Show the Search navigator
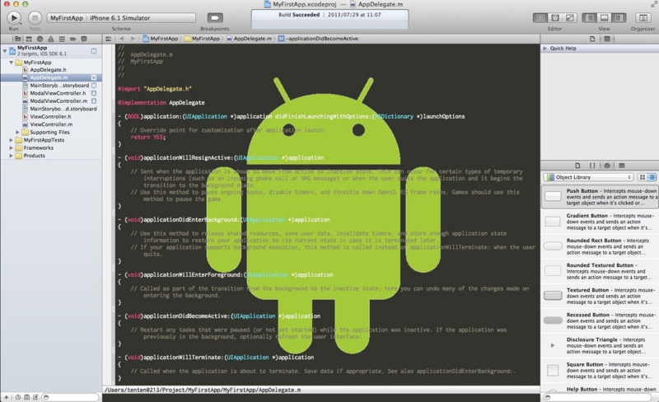659x402 pixels. 40,39
